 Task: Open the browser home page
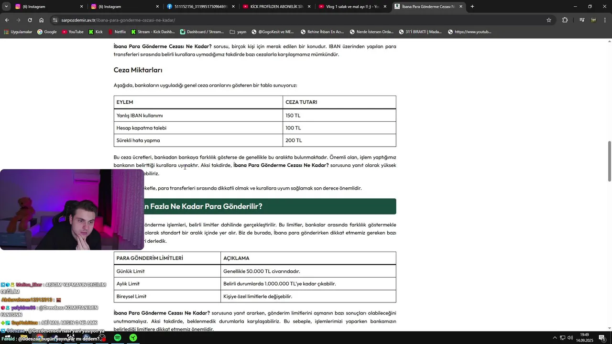pyautogui.click(x=42, y=20)
